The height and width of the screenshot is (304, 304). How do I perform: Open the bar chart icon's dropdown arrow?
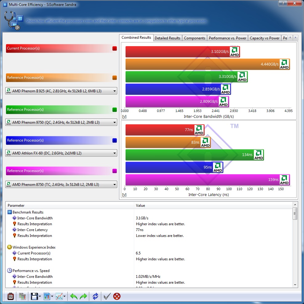52,296
